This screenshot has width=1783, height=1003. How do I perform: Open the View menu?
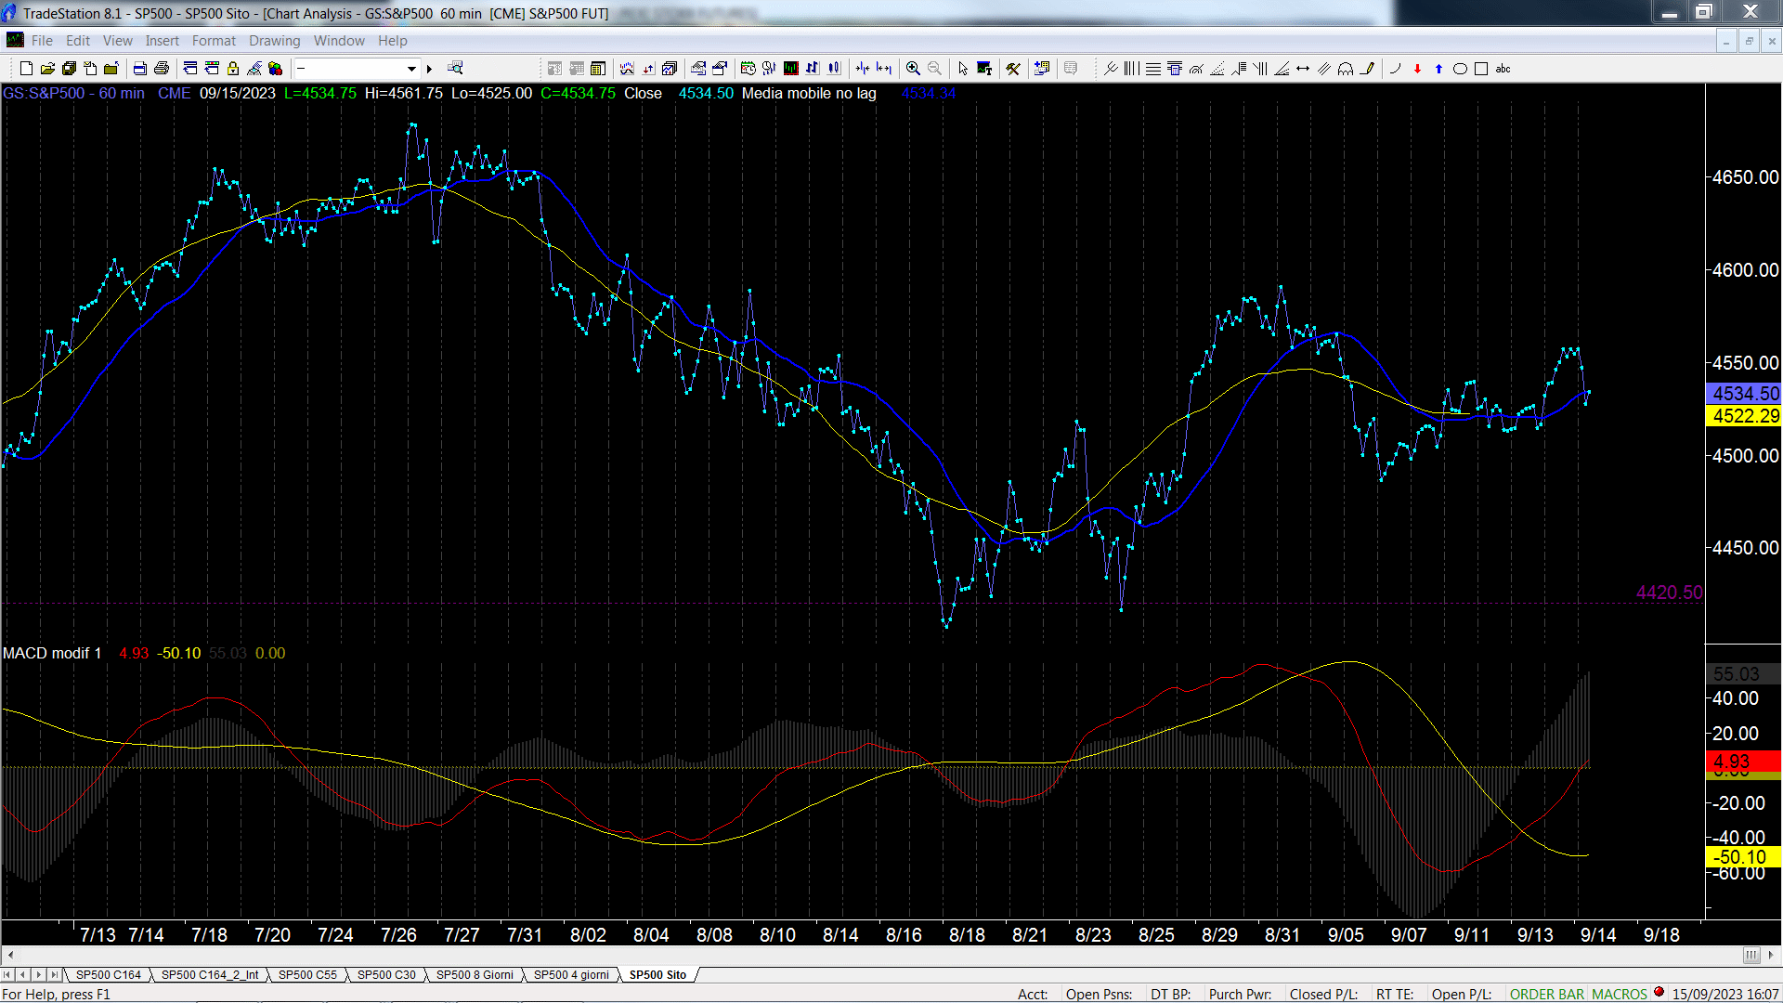(117, 41)
